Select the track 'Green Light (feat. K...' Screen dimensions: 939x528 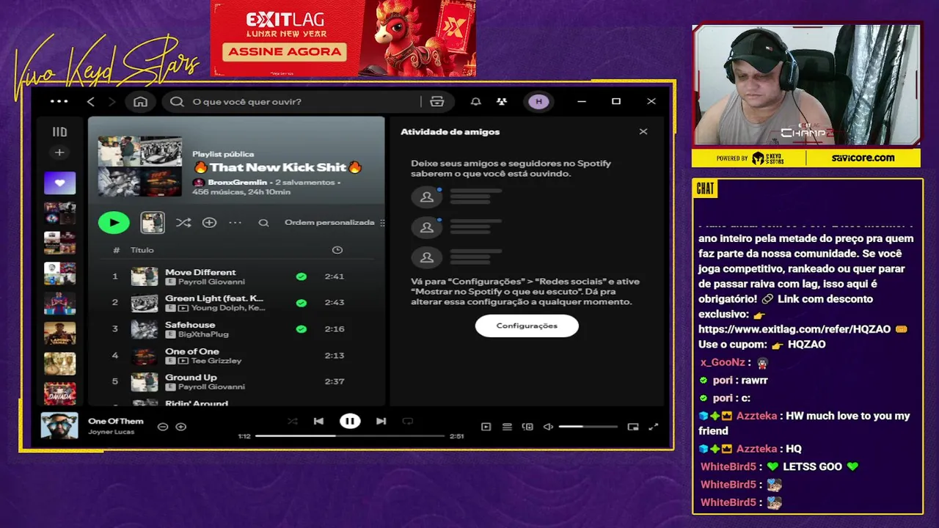click(235, 303)
